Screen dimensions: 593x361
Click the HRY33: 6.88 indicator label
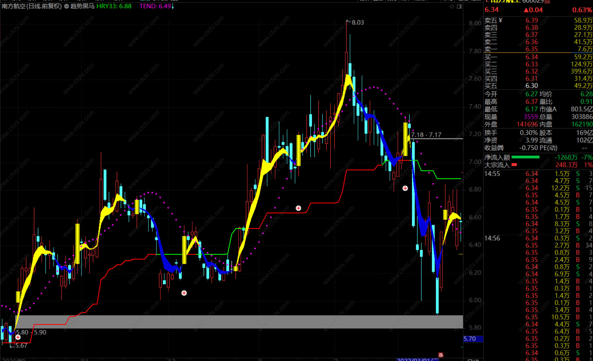[114, 6]
